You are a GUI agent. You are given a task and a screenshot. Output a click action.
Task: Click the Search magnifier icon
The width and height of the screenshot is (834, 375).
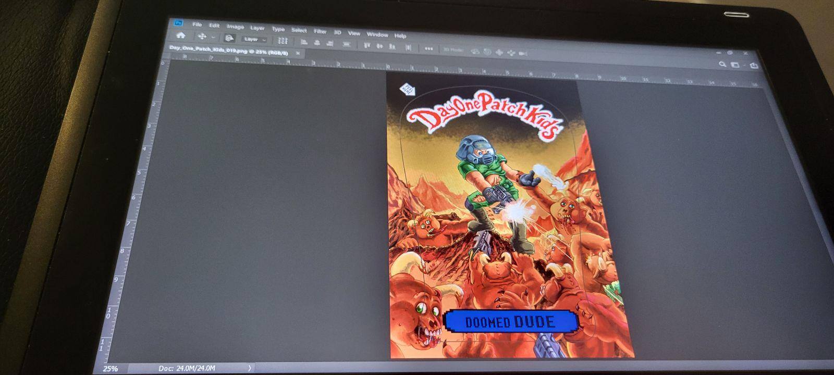pyautogui.click(x=722, y=64)
